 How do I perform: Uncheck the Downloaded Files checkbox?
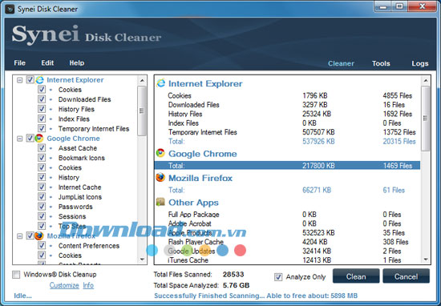tap(42, 99)
